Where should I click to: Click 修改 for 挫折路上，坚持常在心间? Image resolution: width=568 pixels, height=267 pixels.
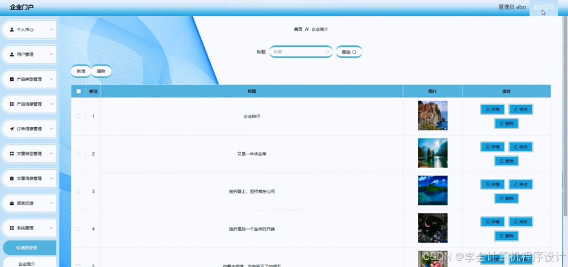pyautogui.click(x=520, y=184)
